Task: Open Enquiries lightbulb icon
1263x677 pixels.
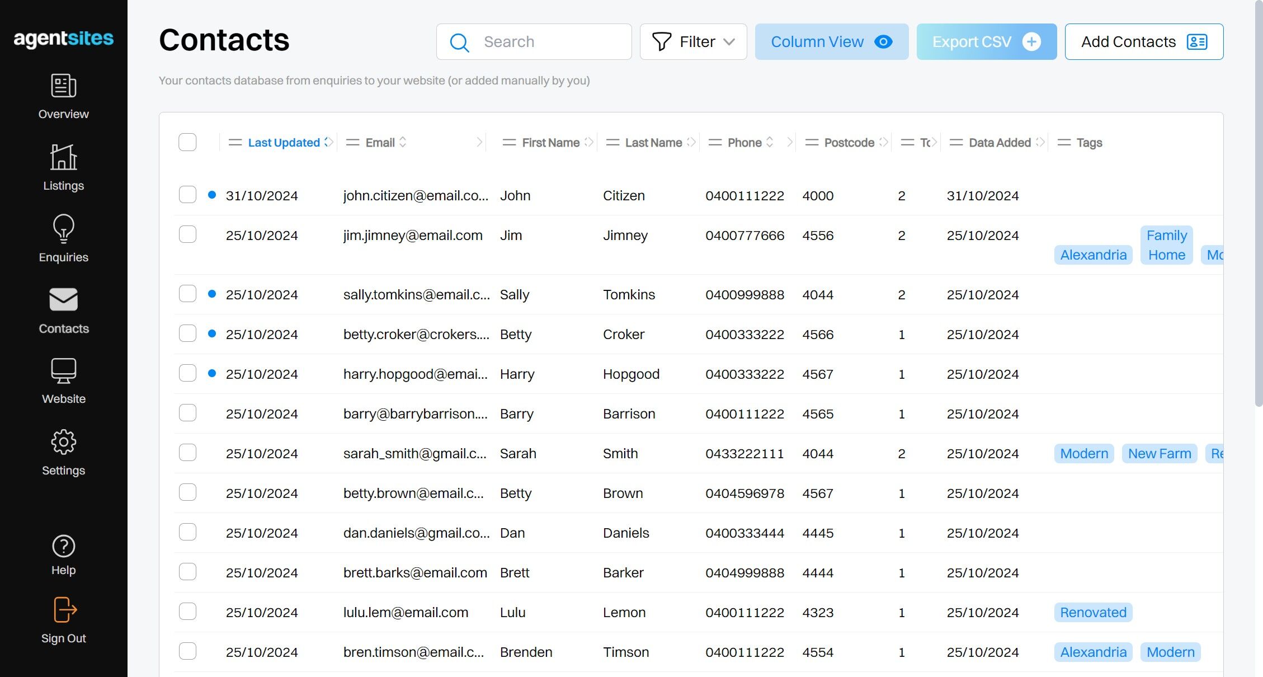Action: click(x=64, y=228)
